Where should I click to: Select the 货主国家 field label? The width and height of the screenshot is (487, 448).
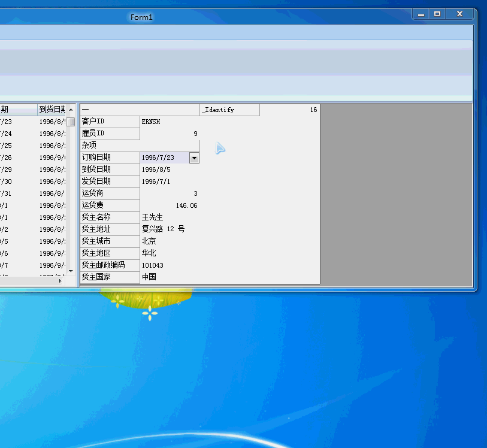click(110, 277)
